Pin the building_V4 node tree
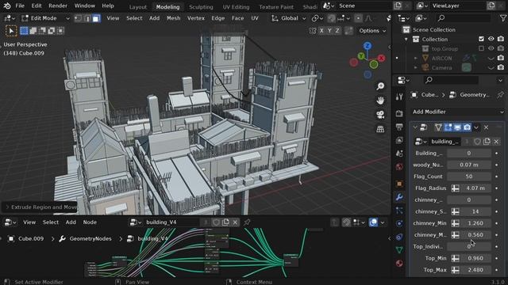This screenshot has width=508, height=285. (247, 222)
